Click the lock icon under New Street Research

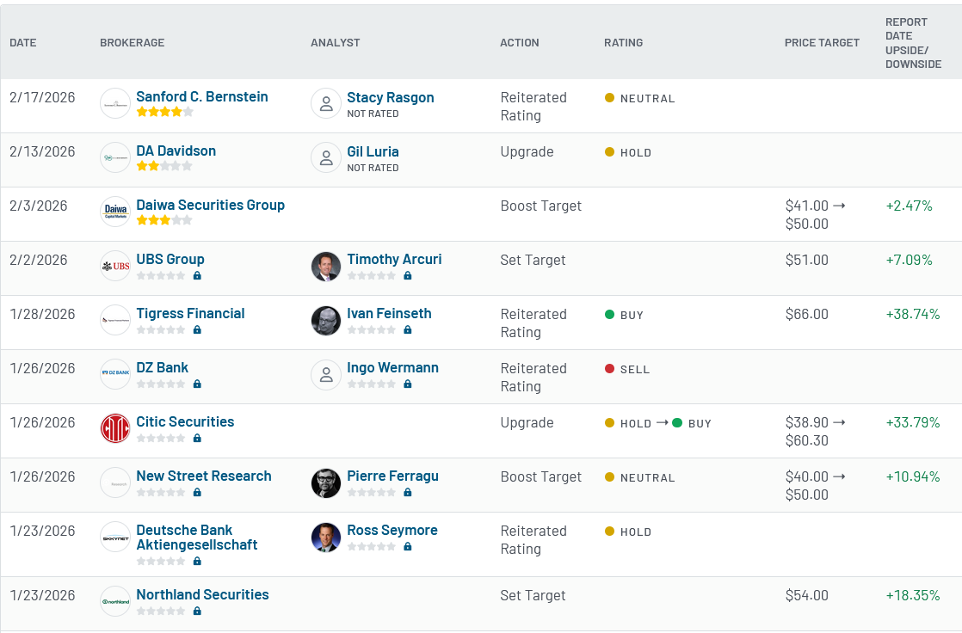click(x=197, y=492)
